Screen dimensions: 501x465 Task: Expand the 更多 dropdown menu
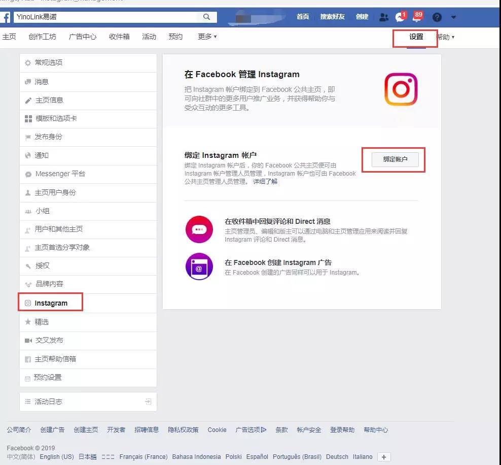[207, 37]
